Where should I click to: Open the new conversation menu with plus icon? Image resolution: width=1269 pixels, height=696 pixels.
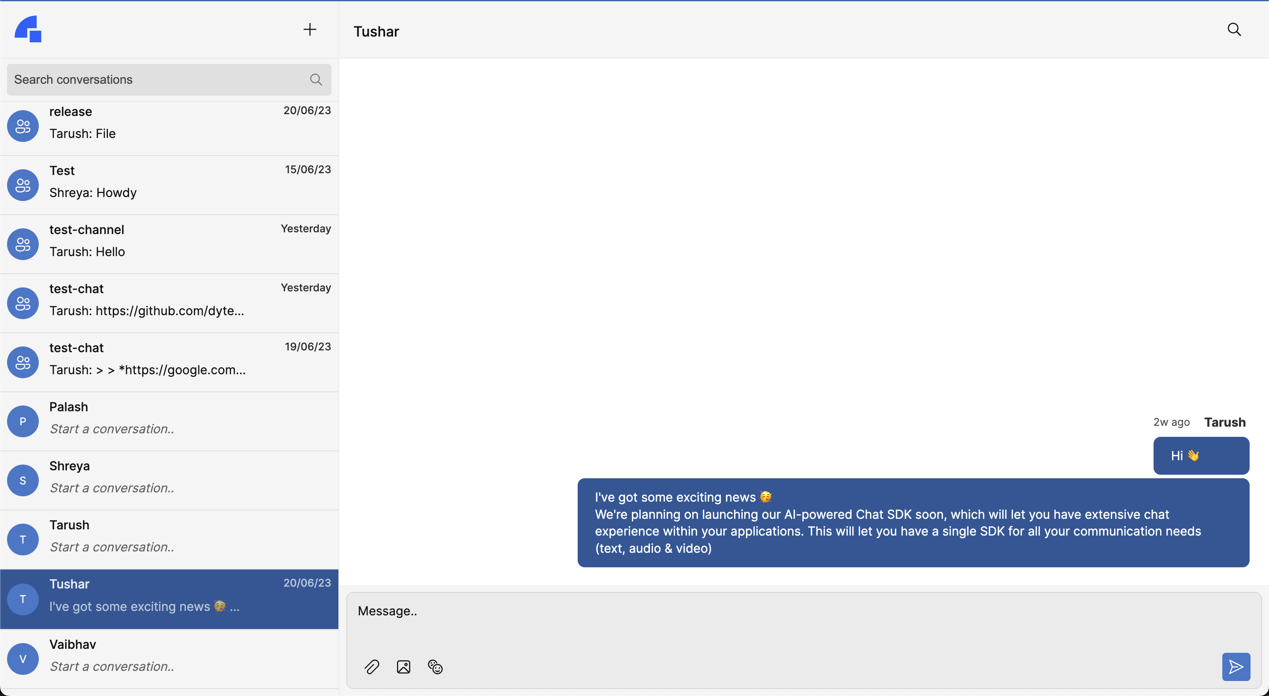coord(309,29)
